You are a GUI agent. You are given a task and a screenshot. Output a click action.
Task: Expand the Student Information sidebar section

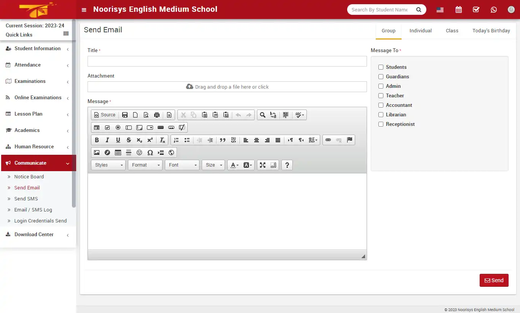point(37,48)
